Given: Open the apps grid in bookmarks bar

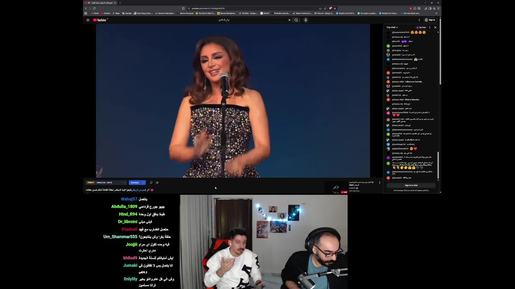Looking at the screenshot, I should click(x=86, y=13).
